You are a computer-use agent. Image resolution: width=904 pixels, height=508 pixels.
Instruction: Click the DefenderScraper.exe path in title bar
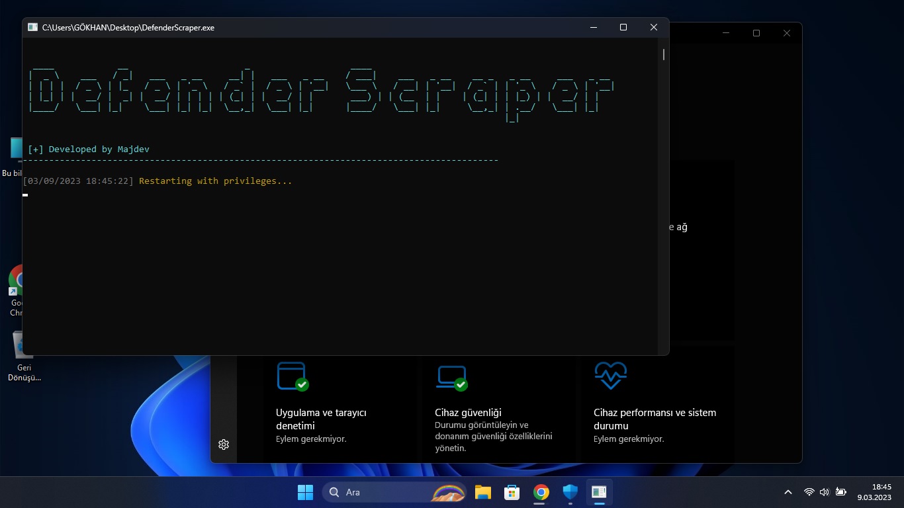coord(128,28)
